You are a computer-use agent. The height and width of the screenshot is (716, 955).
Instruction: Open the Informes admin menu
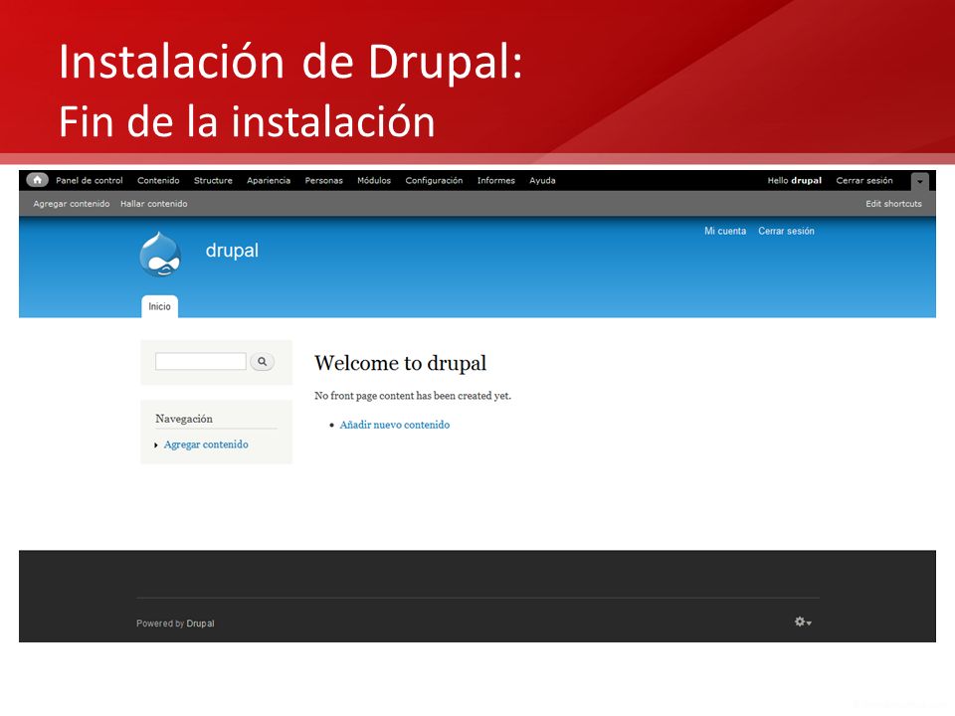point(496,181)
